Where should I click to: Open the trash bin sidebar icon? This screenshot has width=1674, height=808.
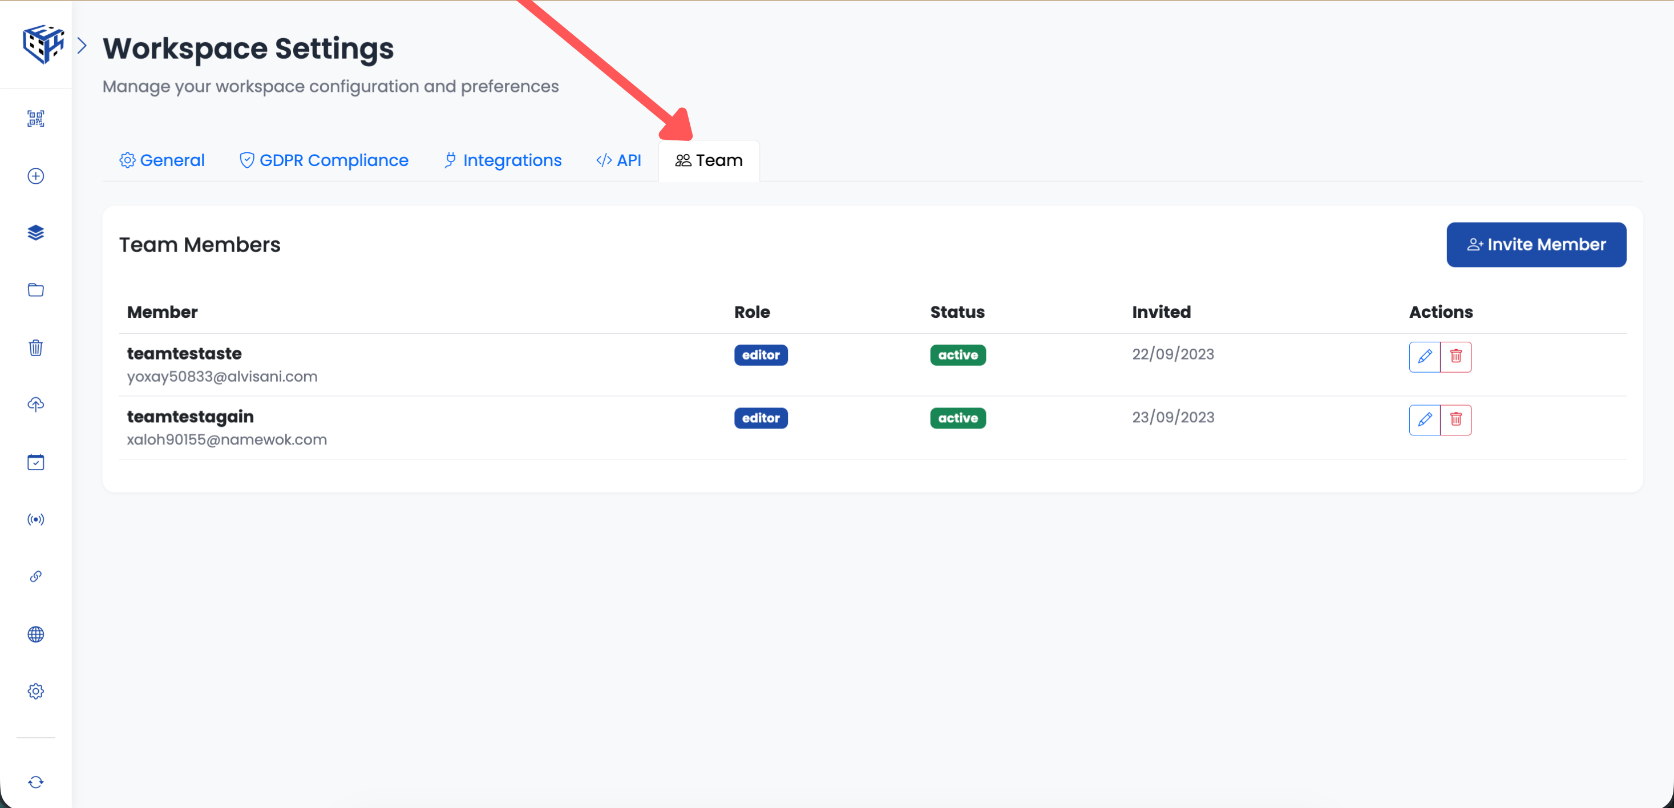36,347
